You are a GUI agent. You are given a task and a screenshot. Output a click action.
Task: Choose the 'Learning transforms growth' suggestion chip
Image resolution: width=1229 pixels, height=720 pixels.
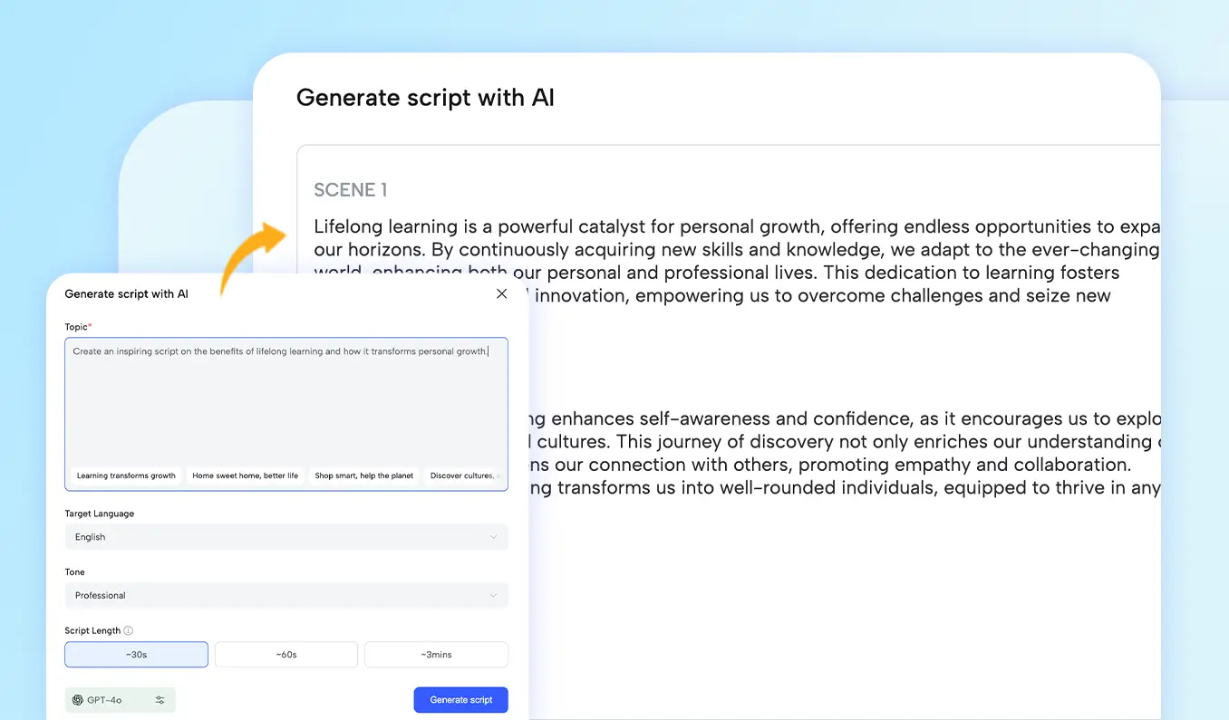point(126,475)
